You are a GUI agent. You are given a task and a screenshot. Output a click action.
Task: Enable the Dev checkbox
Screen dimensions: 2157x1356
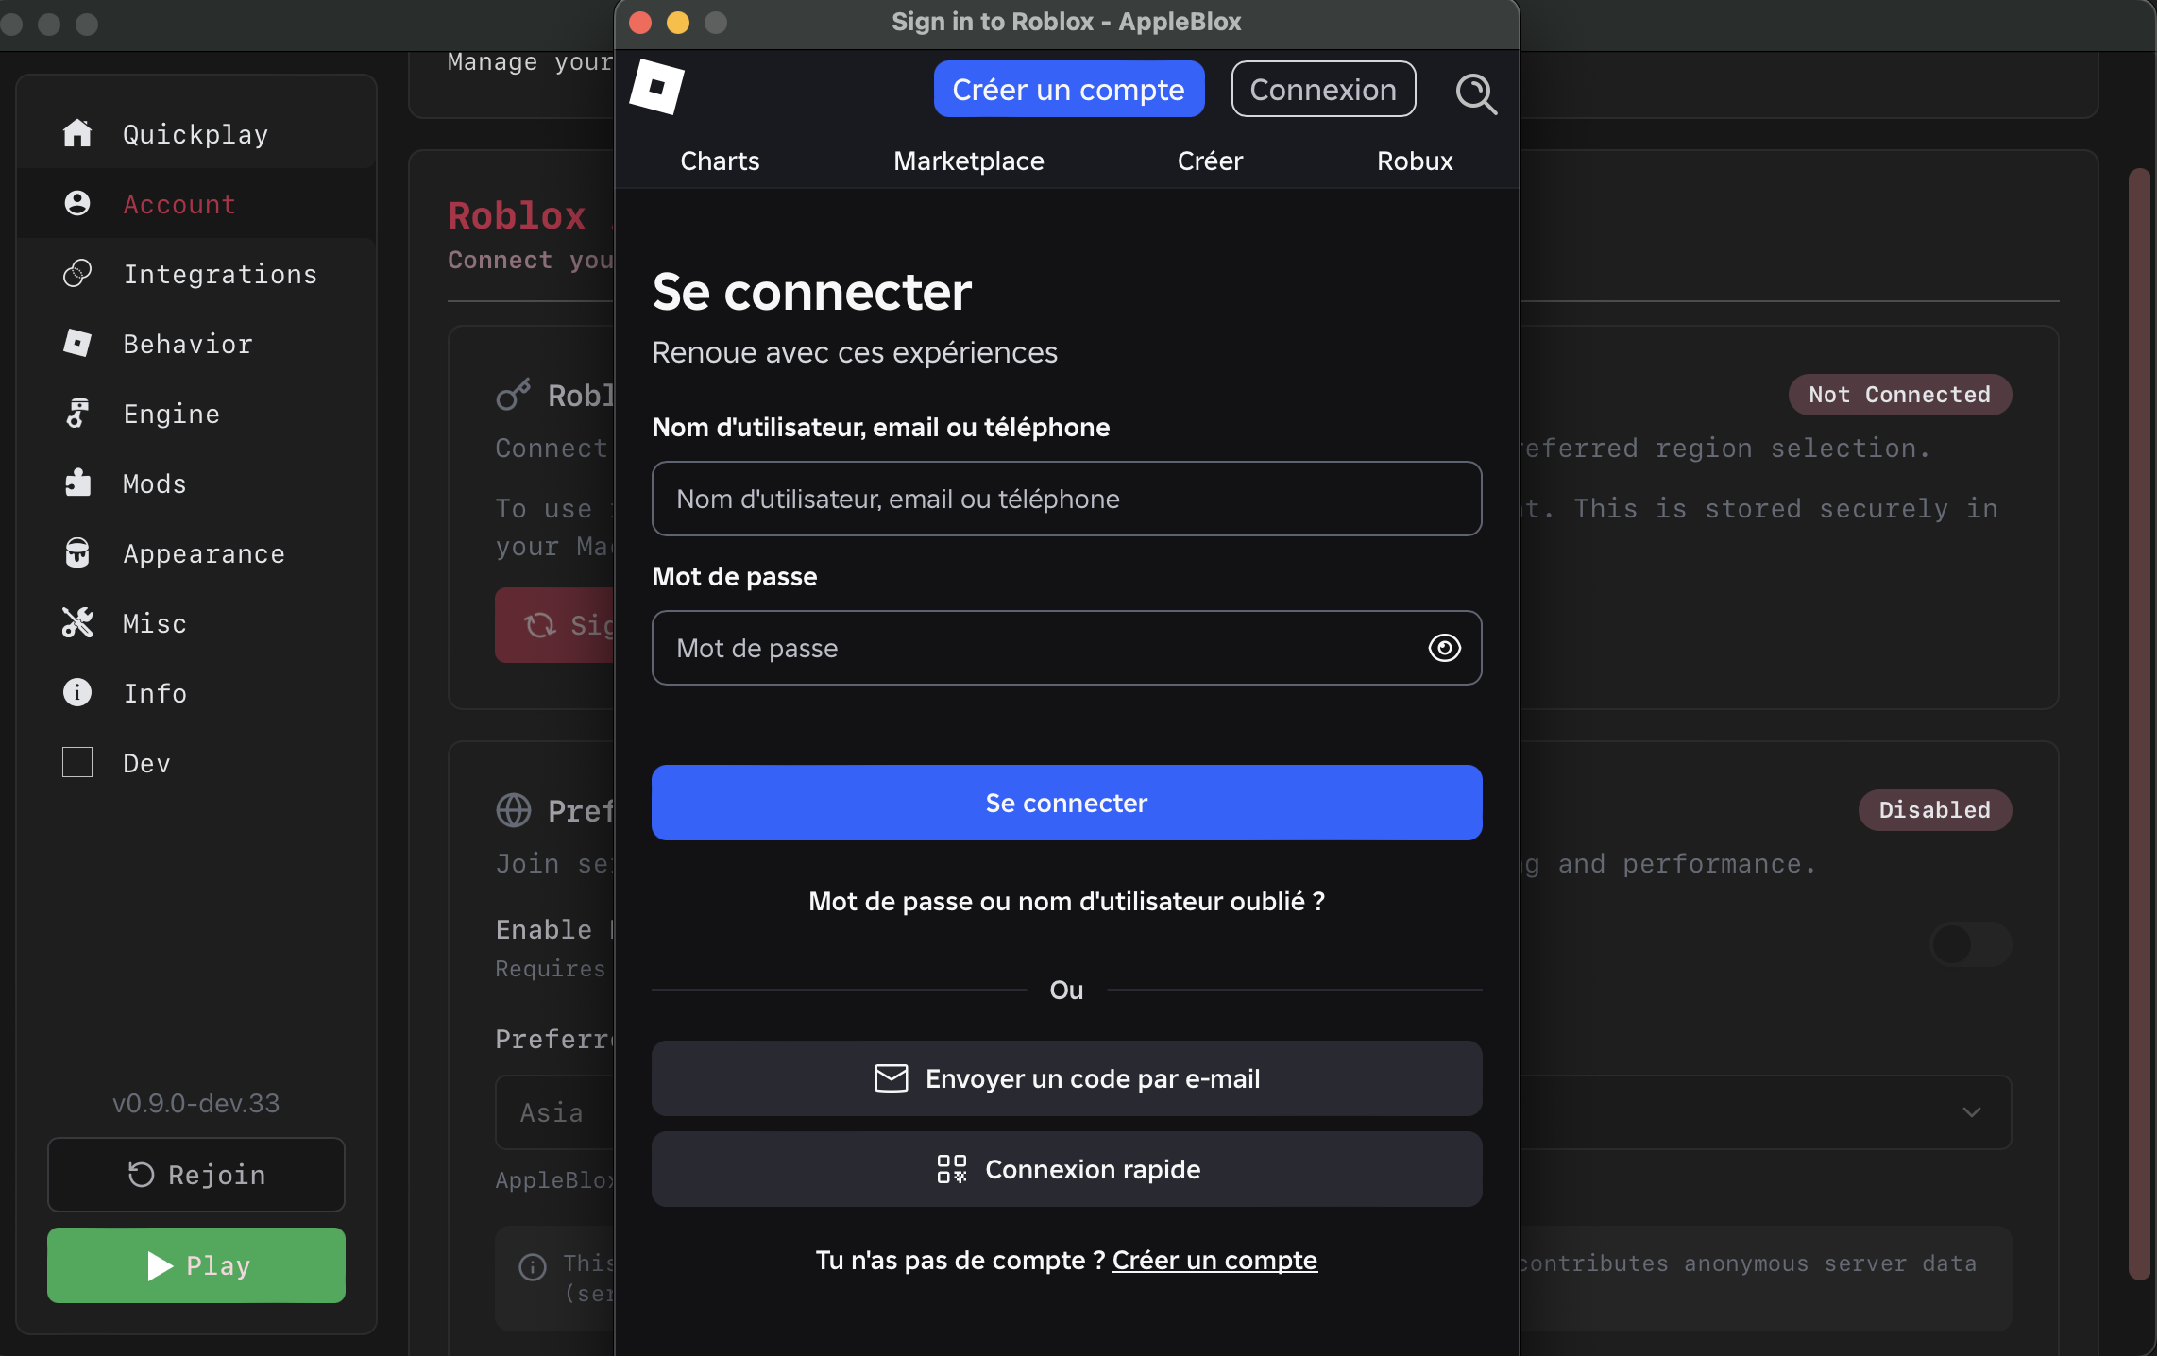(x=76, y=762)
